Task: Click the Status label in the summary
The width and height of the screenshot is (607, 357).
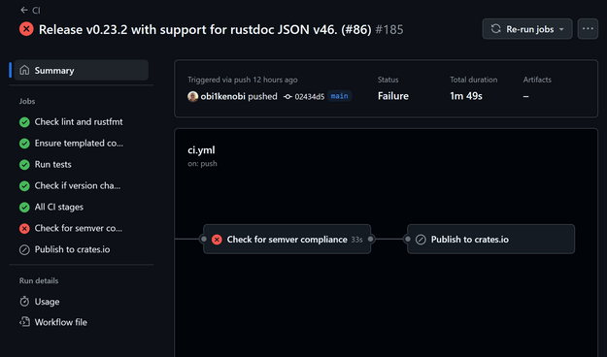Action: click(388, 80)
